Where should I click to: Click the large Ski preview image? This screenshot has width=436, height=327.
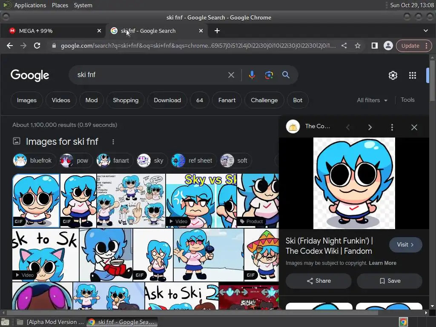[x=354, y=183]
